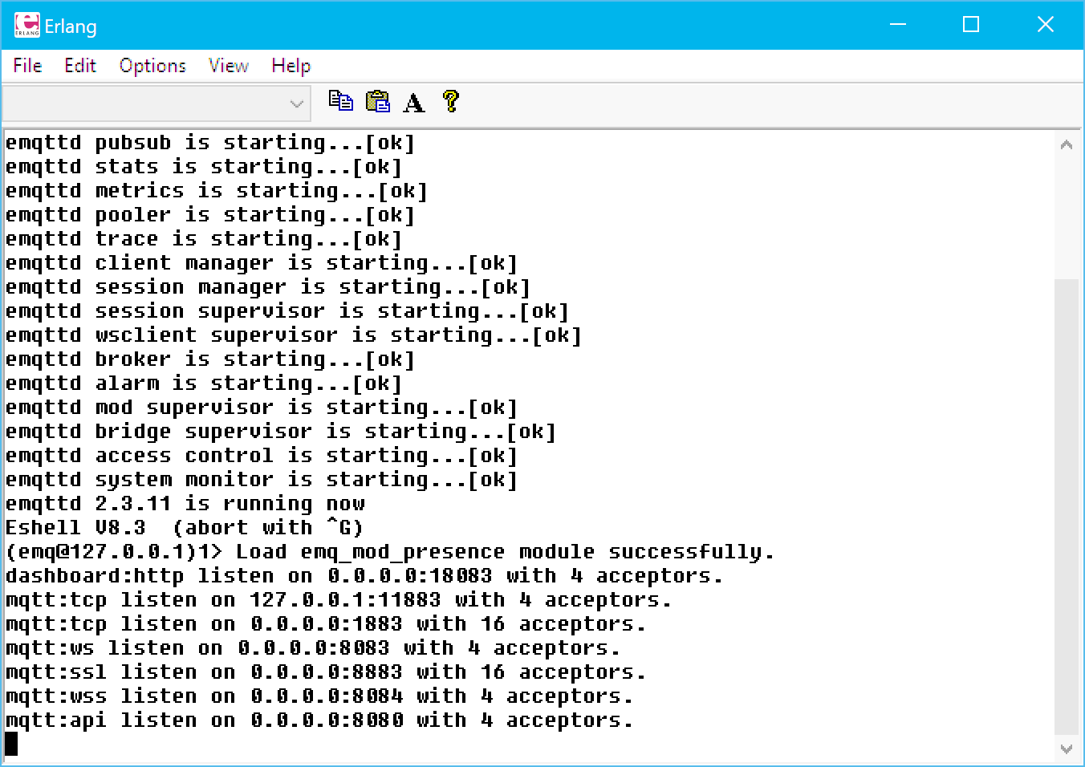Expand the toolbar combo box dropdown
Screen dimensions: 1085x767
296,103
